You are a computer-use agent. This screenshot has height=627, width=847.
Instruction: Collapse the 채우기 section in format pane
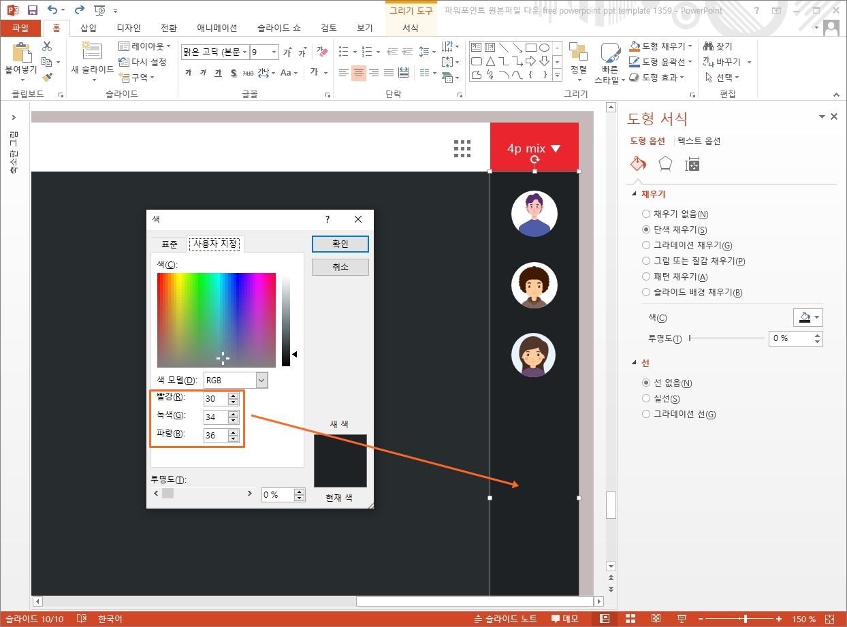point(634,195)
